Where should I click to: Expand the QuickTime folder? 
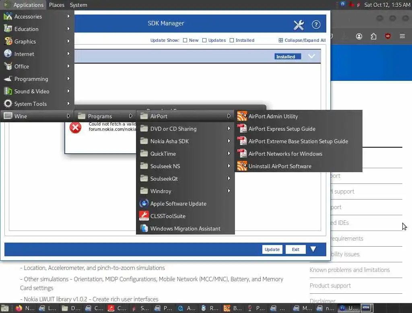click(185, 154)
